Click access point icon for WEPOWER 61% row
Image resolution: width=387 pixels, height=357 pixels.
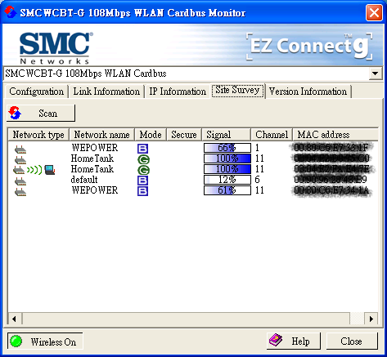tap(20, 192)
